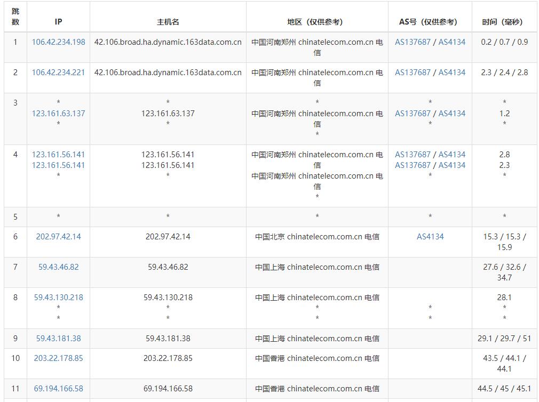Open the 106.42.234.221 IP link

[x=59, y=73]
